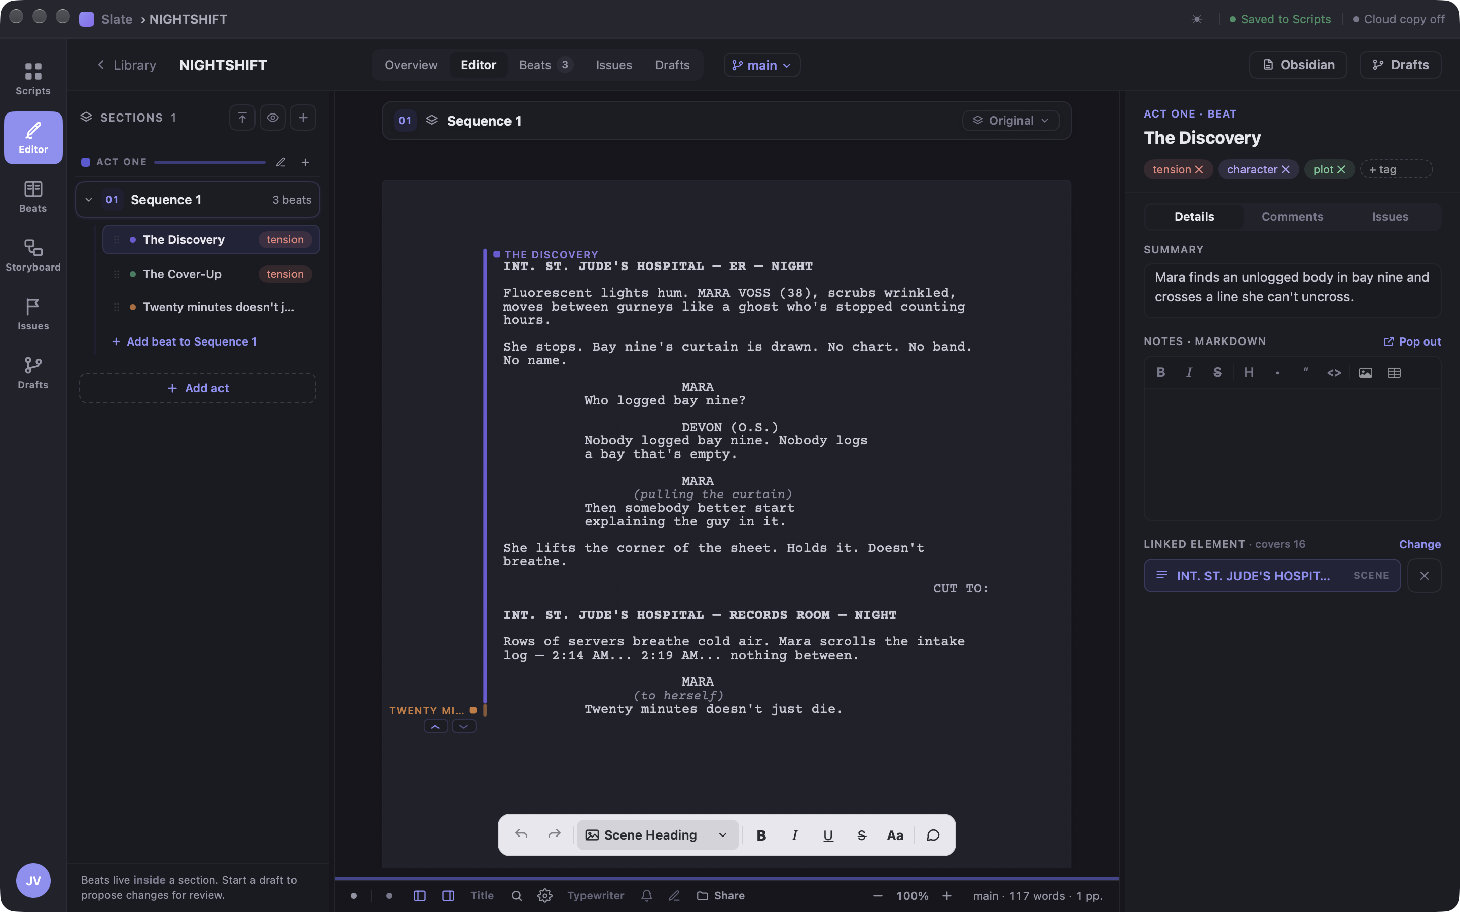Viewport: 1460px width, 912px height.
Task: Click Pop out for the notes editor
Action: 1412,341
